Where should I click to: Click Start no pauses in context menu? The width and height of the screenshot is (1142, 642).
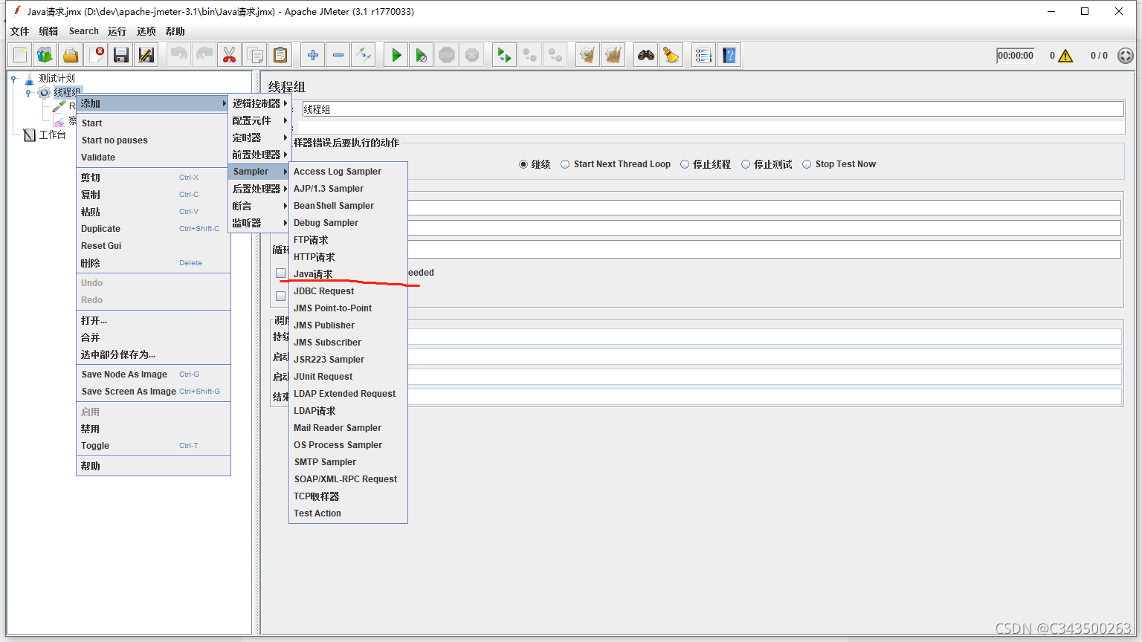[x=153, y=140]
